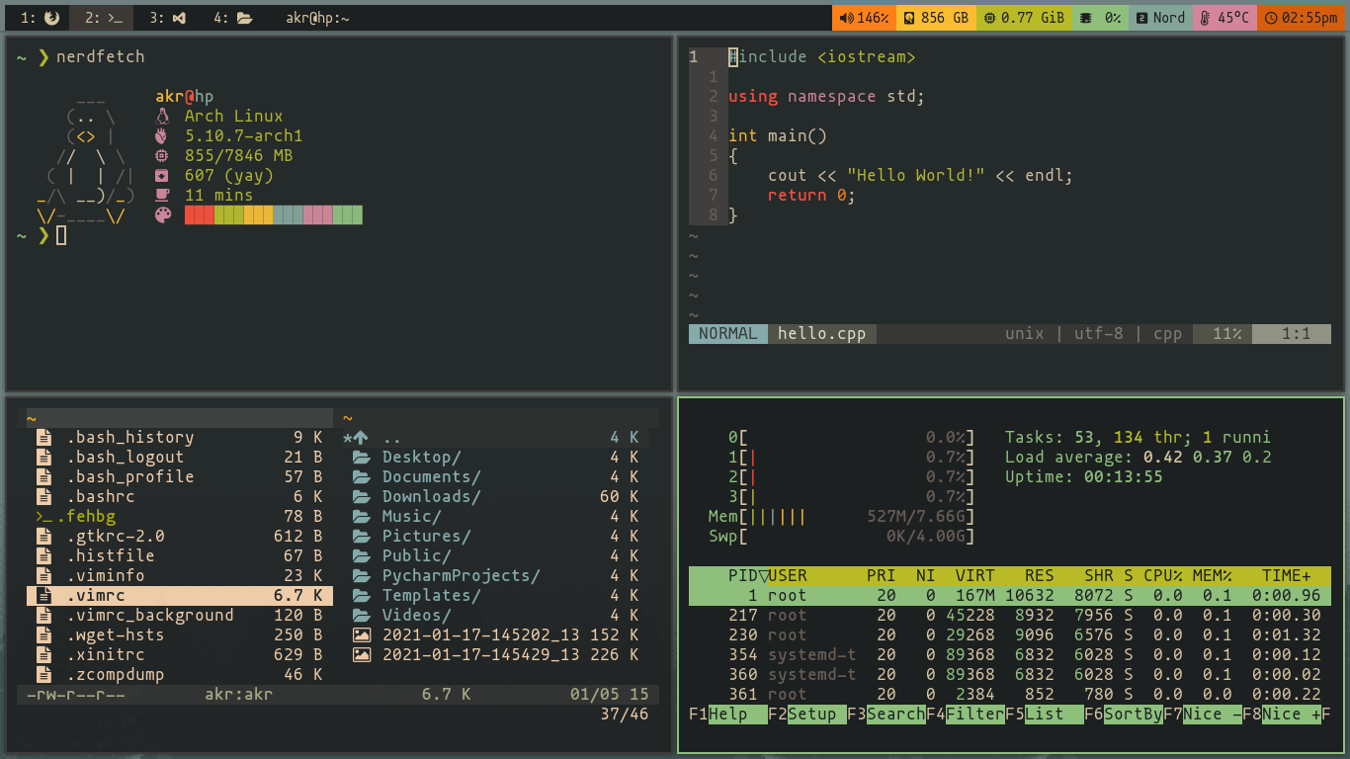Click the disk 856 GB status block
The height and width of the screenshot is (759, 1350).
click(937, 18)
